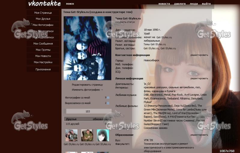Open Мои Фотографии in sidebar
The image size is (240, 153).
tap(43, 25)
